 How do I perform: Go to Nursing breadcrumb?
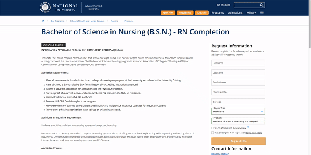pyautogui.click(x=114, y=21)
